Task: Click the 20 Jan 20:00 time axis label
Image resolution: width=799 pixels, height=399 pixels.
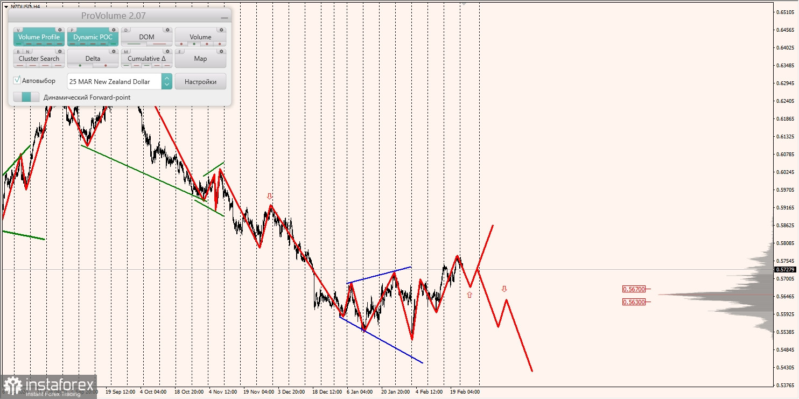Action: [x=396, y=392]
